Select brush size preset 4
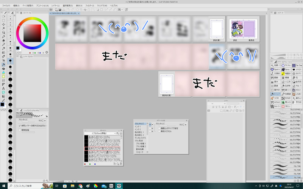The height and width of the screenshot is (189, 303). click(x=10, y=17)
